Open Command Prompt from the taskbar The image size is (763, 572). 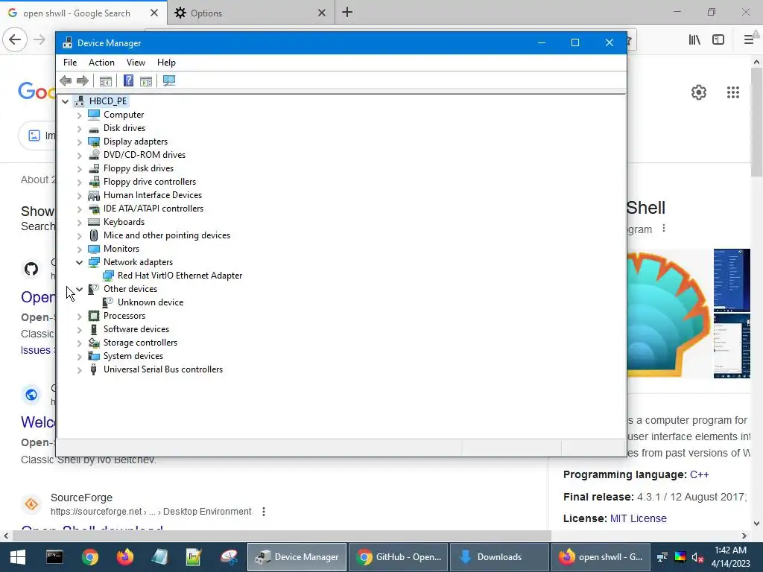pos(54,557)
